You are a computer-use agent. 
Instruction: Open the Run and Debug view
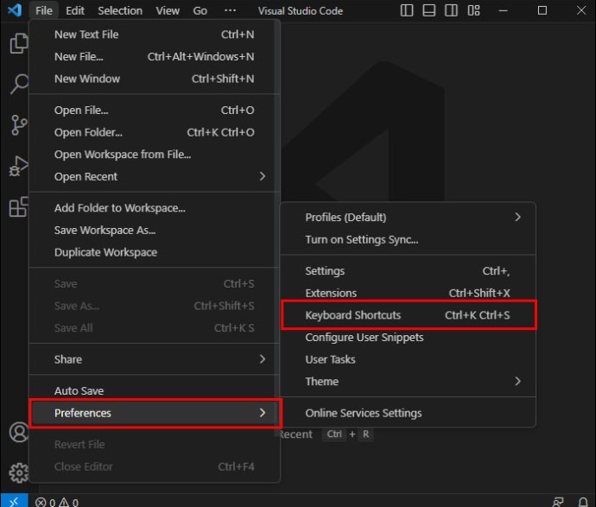(18, 166)
